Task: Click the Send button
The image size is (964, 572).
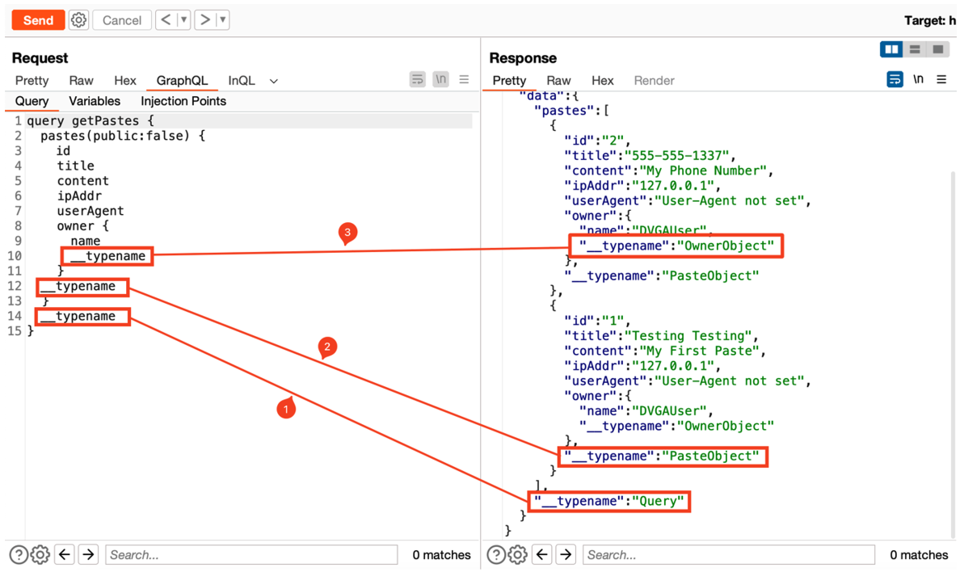Action: pyautogui.click(x=37, y=19)
